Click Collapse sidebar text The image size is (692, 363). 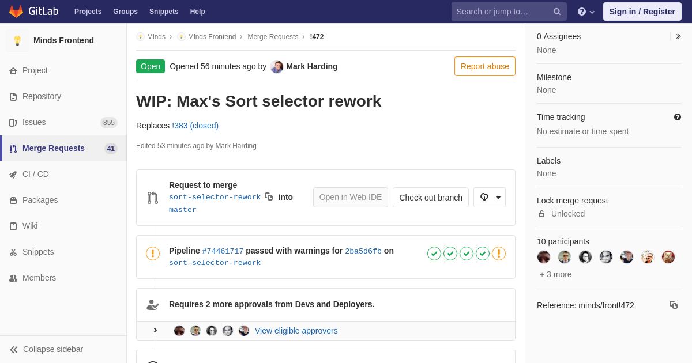point(53,349)
